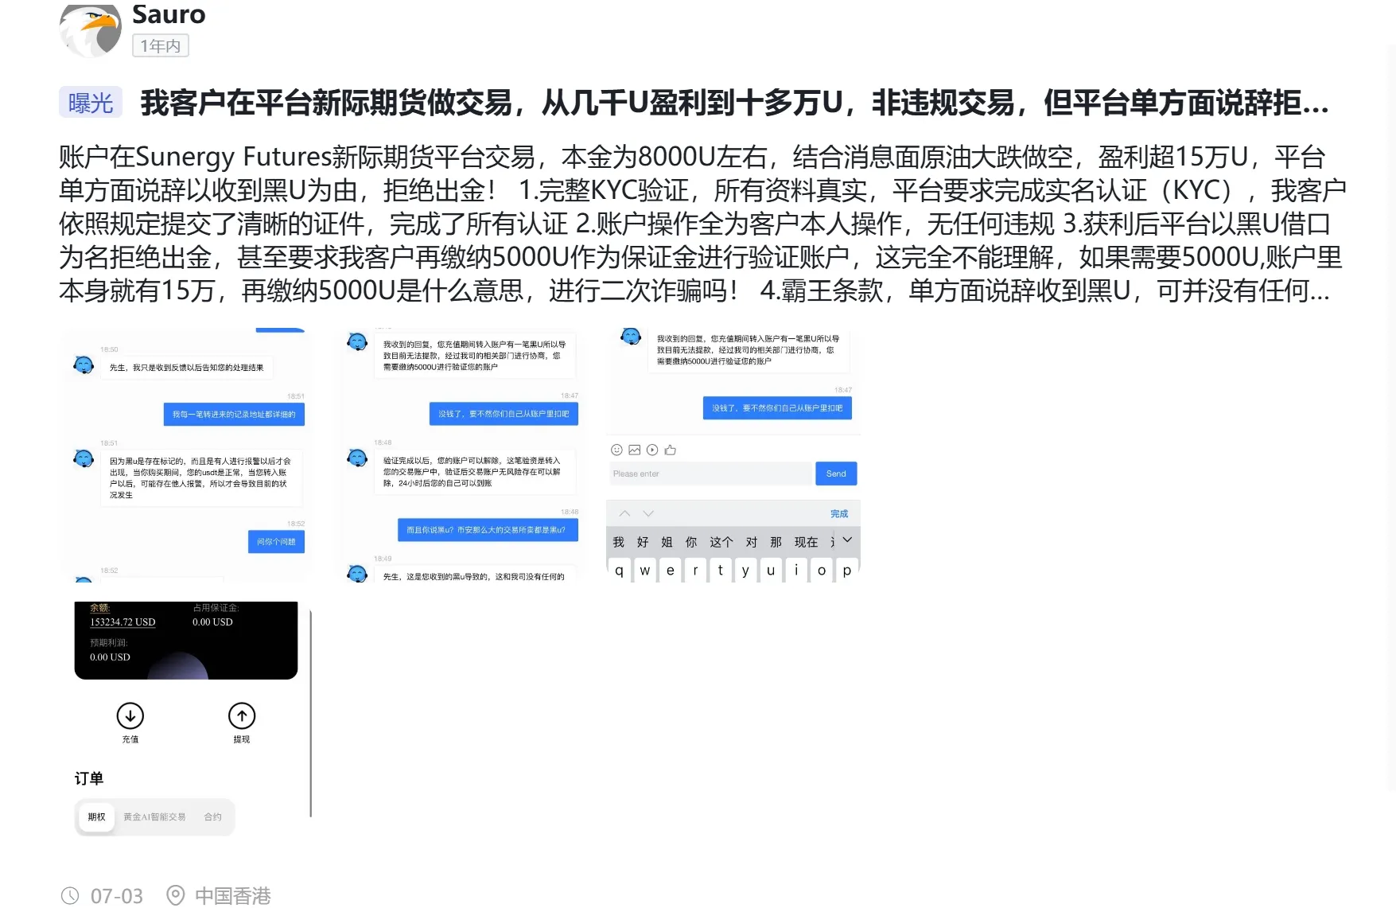This screenshot has width=1396, height=908.
Task: Click the 提现 withdraw up-arrow icon
Action: [242, 715]
